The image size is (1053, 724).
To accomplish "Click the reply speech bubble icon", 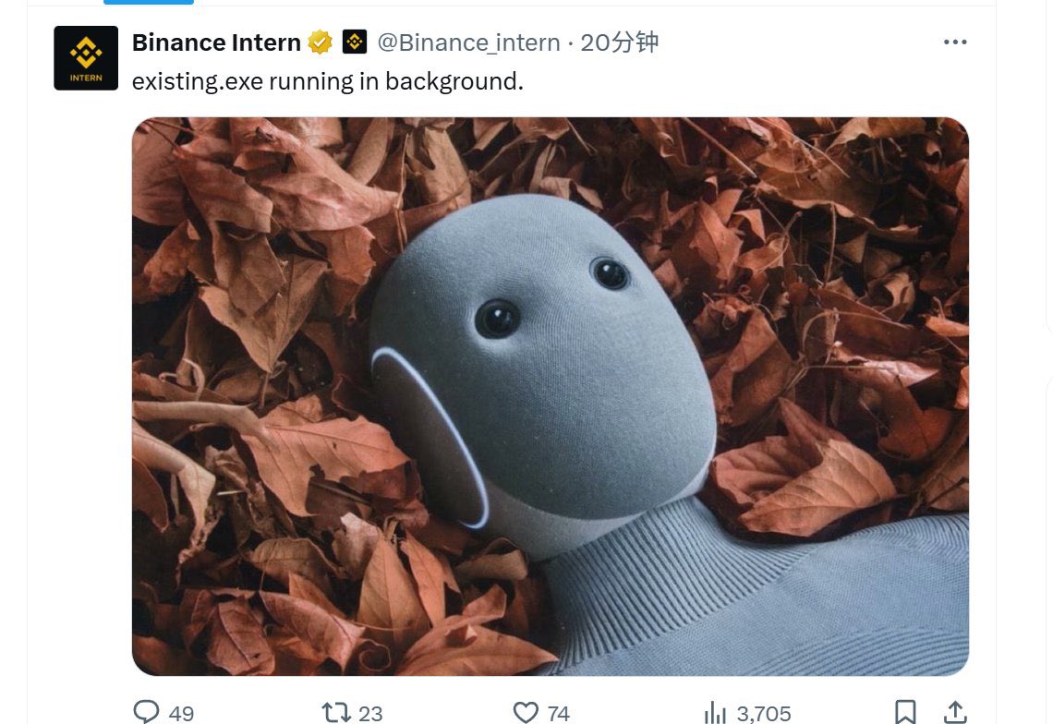I will (x=146, y=712).
